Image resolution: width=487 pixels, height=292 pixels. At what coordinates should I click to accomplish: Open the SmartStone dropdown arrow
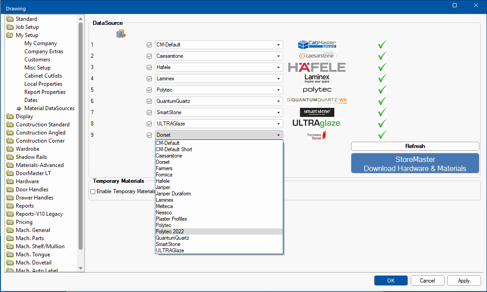click(x=279, y=112)
